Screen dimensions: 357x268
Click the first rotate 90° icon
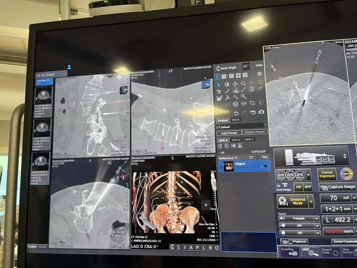220,146
